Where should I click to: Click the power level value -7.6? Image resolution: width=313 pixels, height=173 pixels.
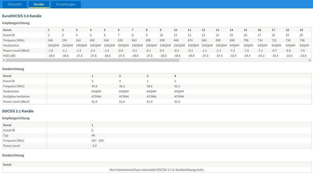click(x=302, y=51)
